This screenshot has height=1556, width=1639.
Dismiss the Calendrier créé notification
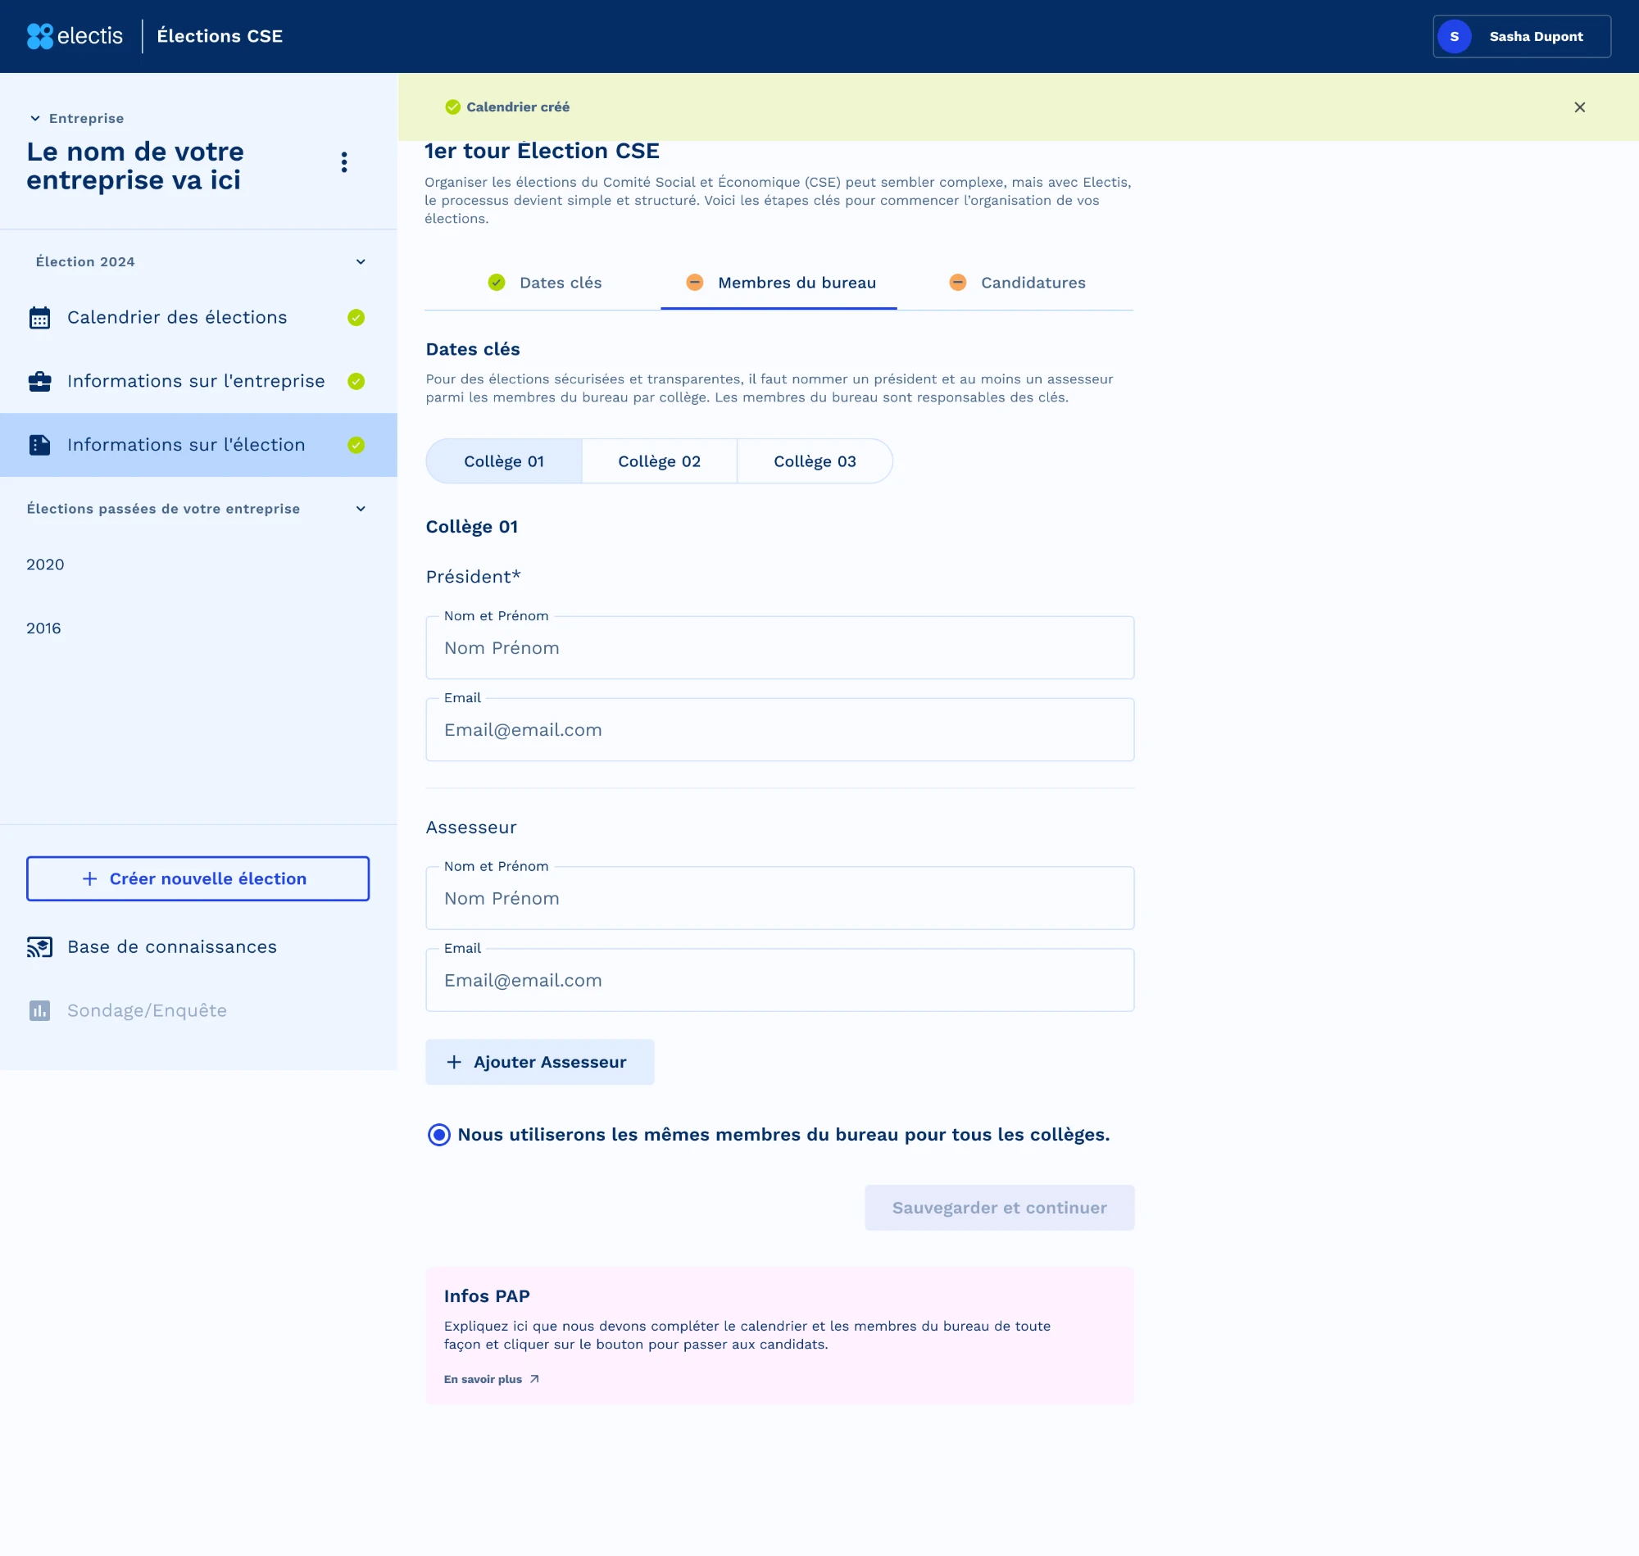pyautogui.click(x=1579, y=107)
